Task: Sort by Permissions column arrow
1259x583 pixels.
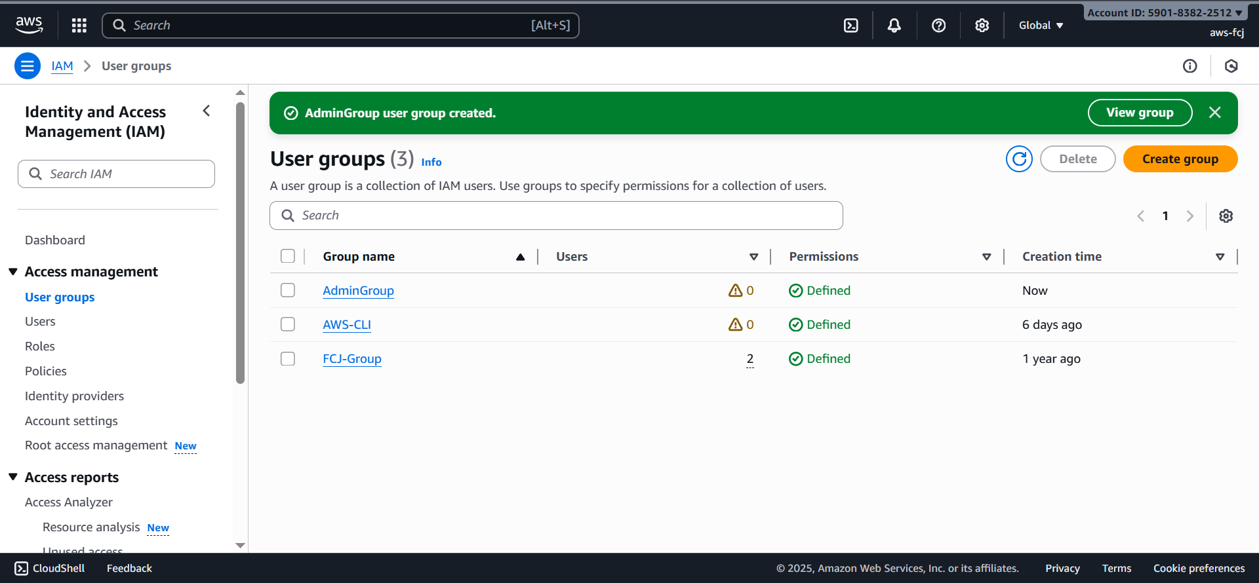Action: (x=986, y=257)
